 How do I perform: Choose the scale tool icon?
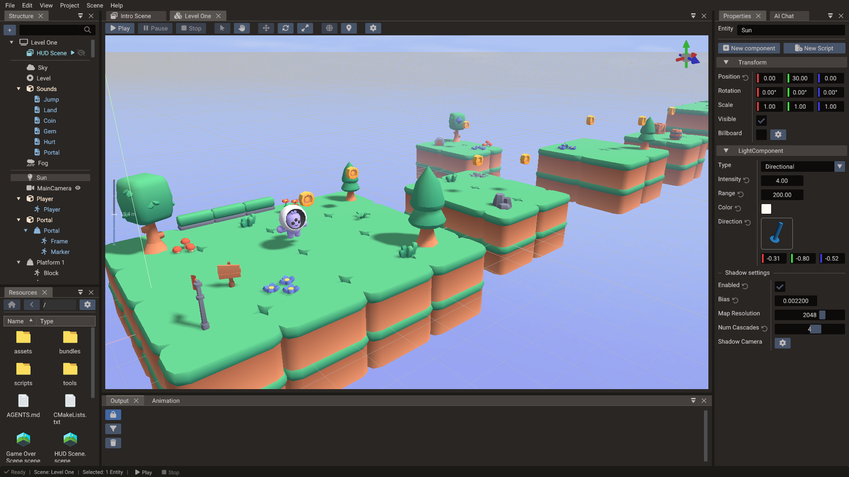click(x=305, y=28)
